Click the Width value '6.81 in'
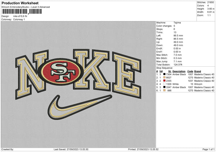Viewport: 216px width, 152px height. click(x=211, y=12)
